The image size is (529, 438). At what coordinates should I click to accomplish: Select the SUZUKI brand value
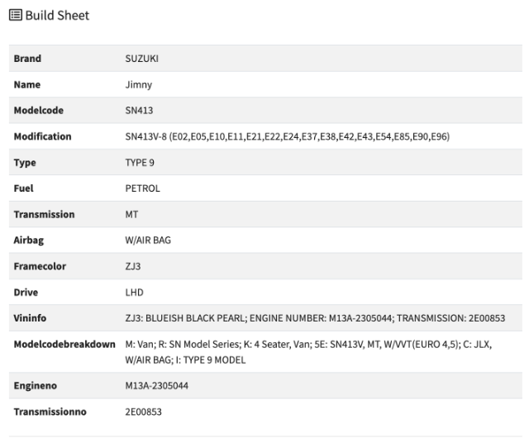pyautogui.click(x=141, y=59)
